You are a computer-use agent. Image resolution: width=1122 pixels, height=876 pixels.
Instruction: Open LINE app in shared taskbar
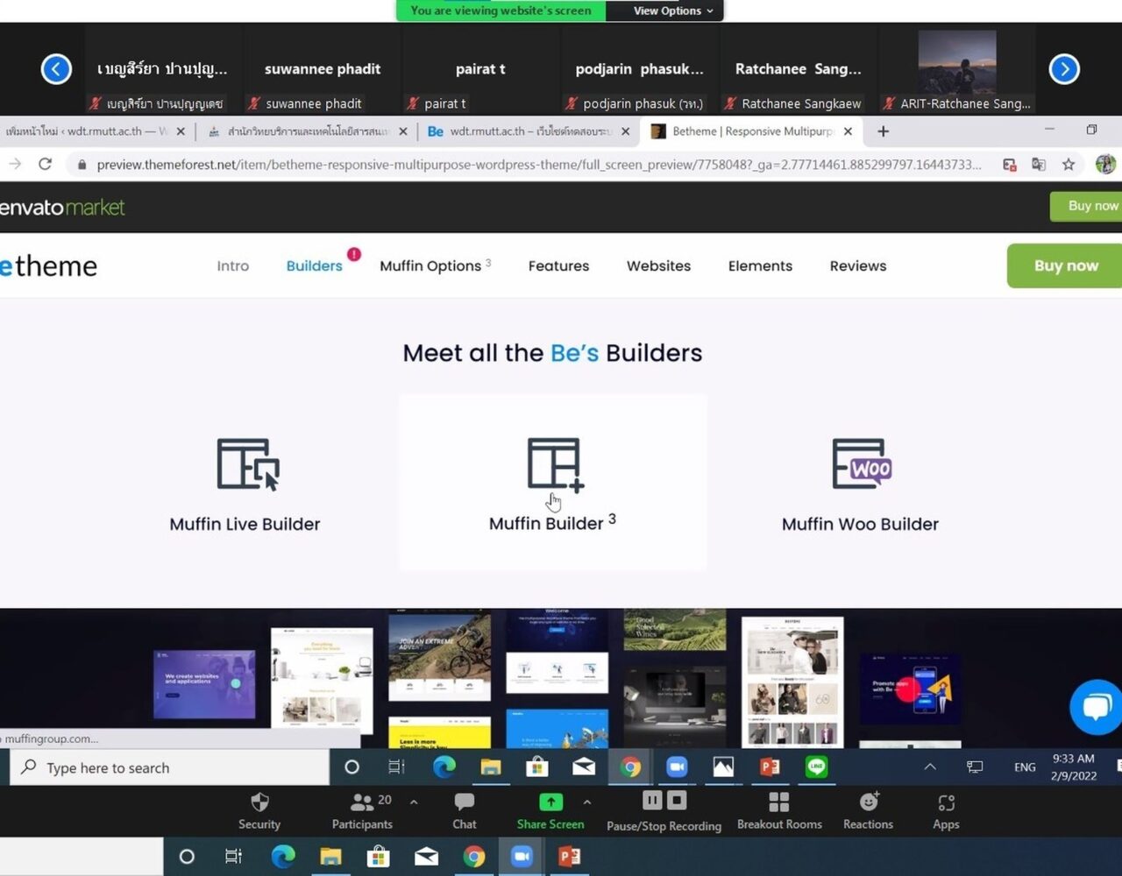[x=816, y=767]
